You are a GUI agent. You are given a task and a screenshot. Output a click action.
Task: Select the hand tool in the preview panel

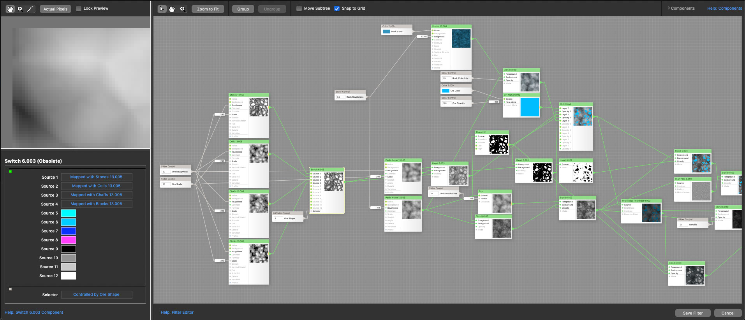click(x=10, y=9)
